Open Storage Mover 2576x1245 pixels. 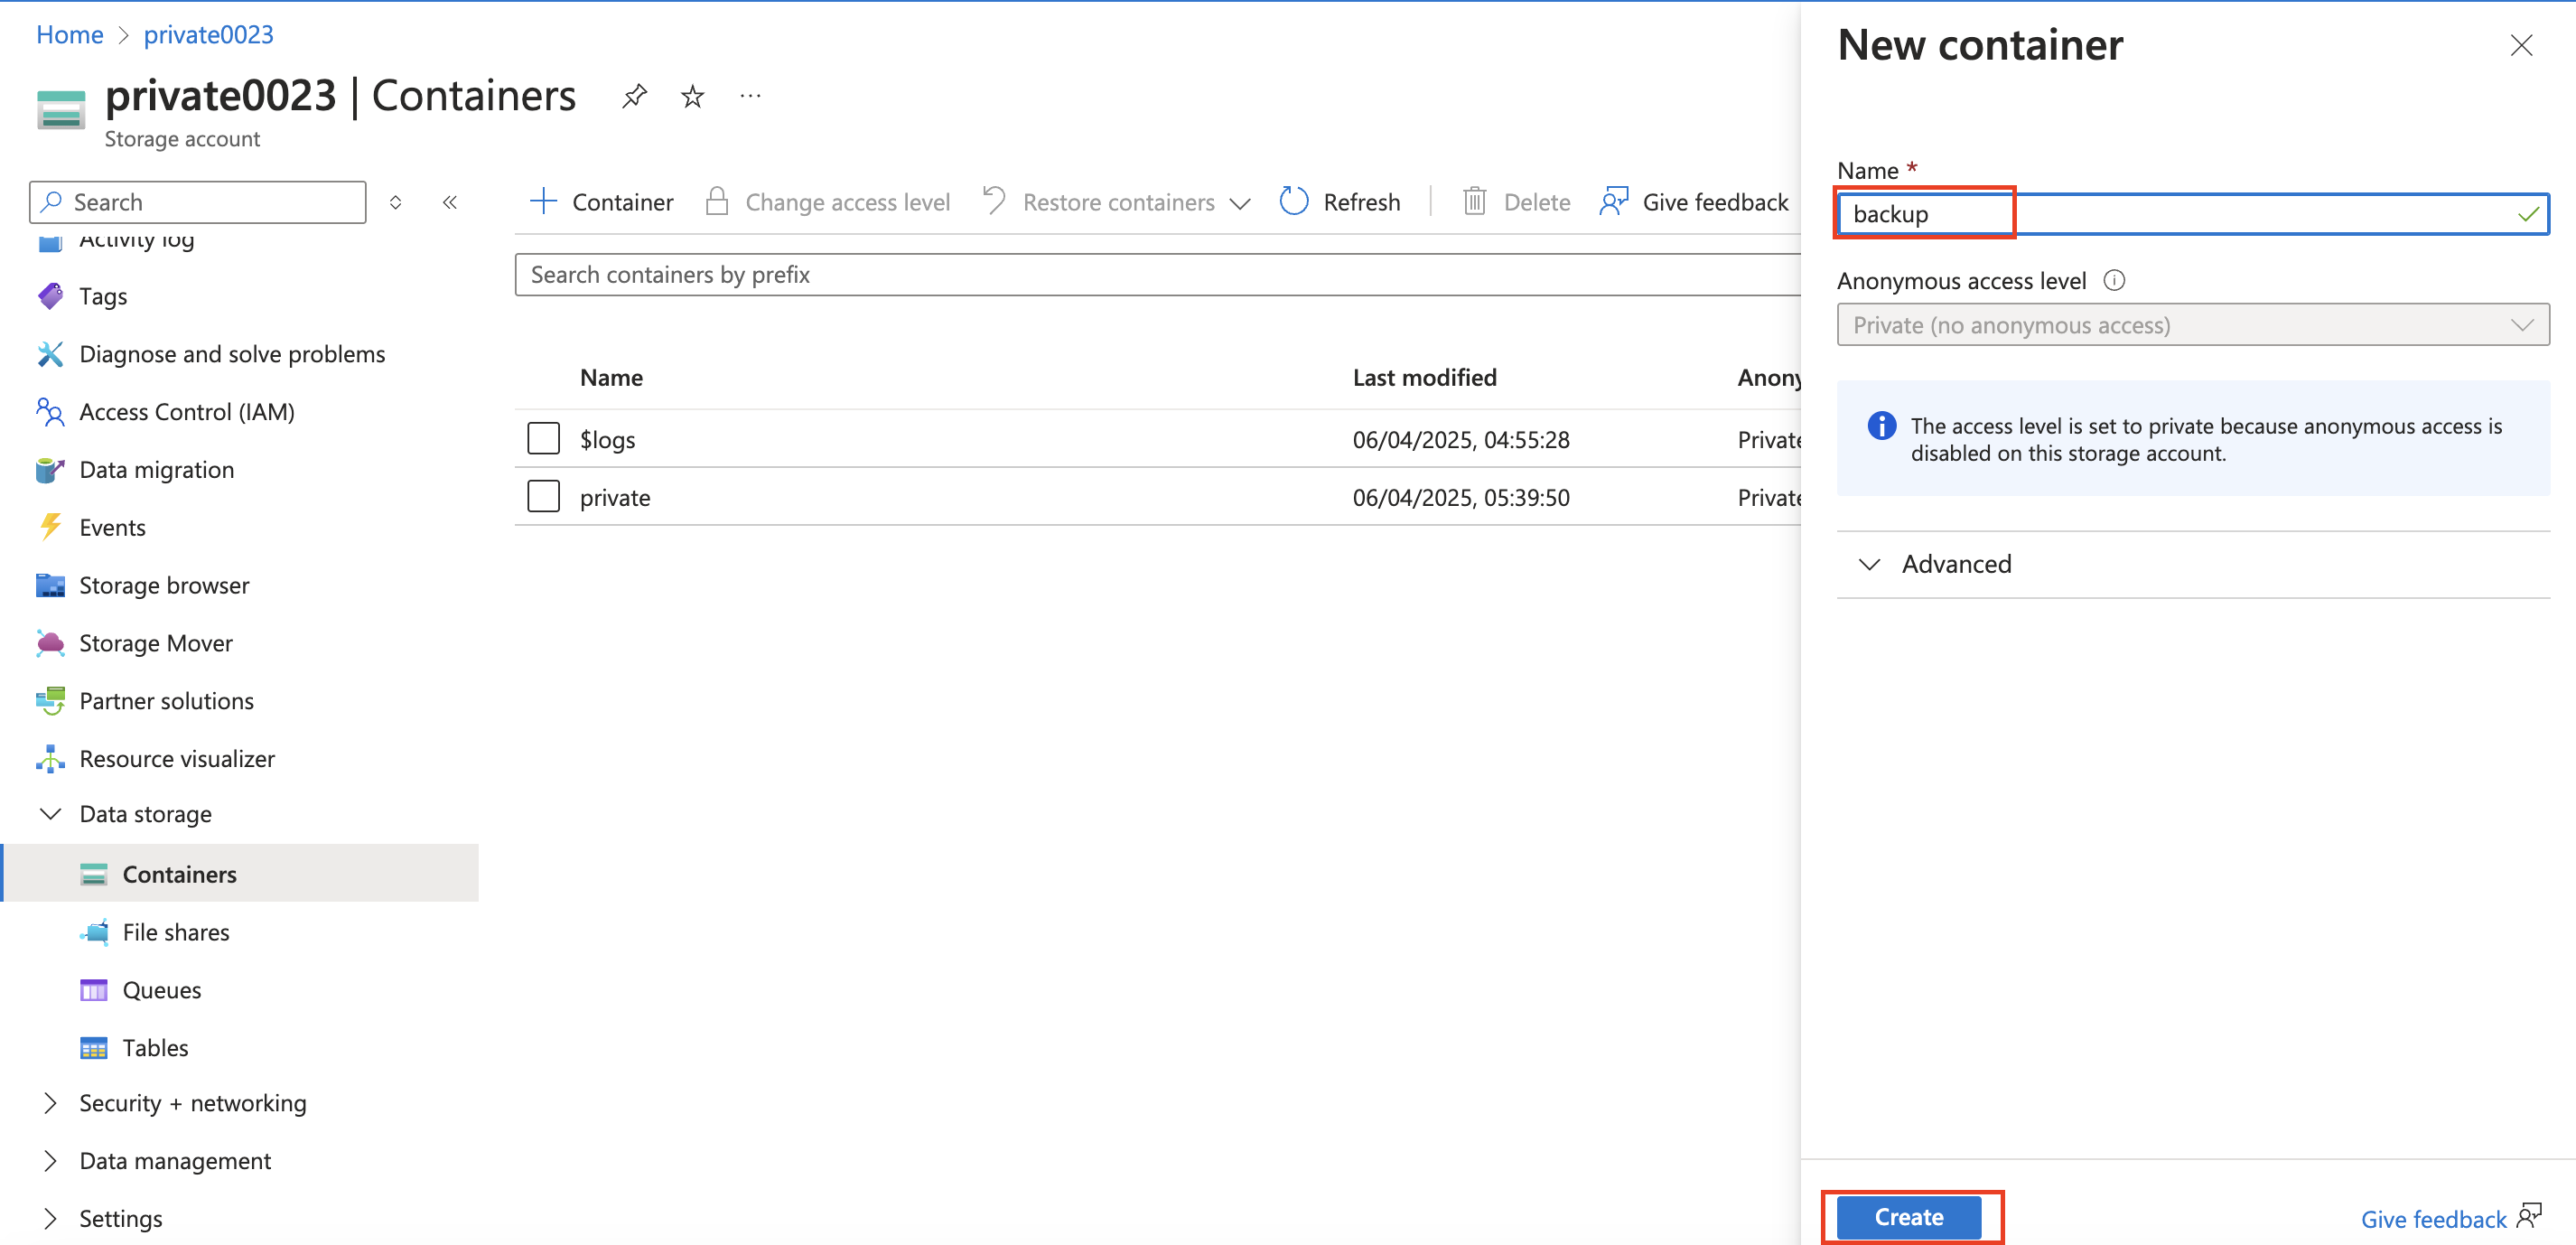tap(156, 643)
